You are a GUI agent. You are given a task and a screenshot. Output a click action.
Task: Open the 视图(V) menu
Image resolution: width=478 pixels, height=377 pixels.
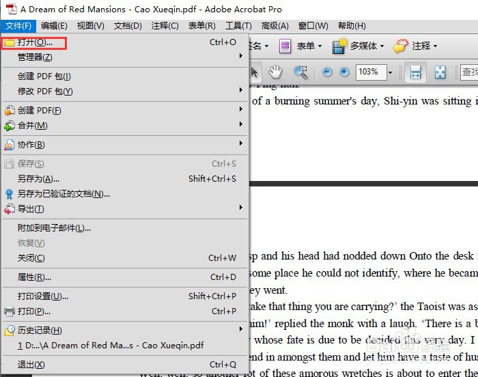[91, 26]
